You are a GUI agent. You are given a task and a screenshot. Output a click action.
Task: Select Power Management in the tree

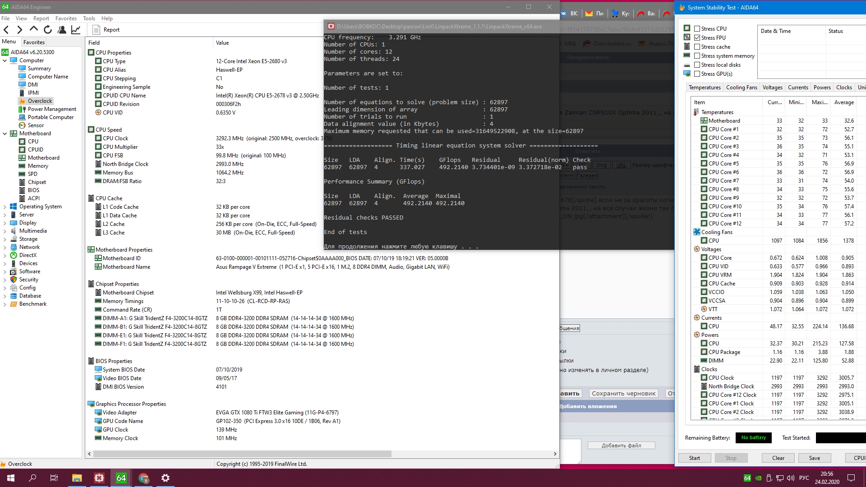point(51,109)
